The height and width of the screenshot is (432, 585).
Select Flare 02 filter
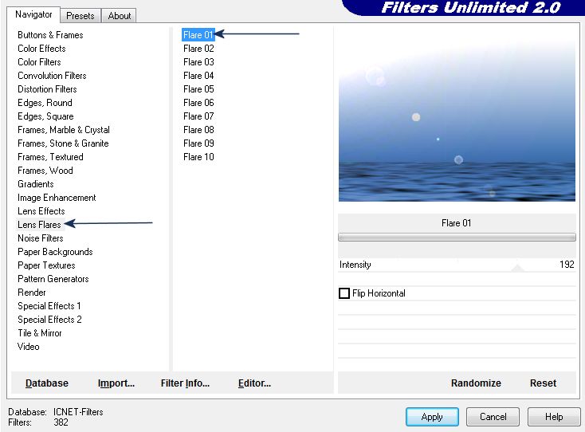click(x=198, y=49)
